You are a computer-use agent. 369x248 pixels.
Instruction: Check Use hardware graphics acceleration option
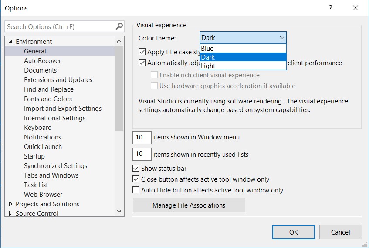pyautogui.click(x=154, y=86)
